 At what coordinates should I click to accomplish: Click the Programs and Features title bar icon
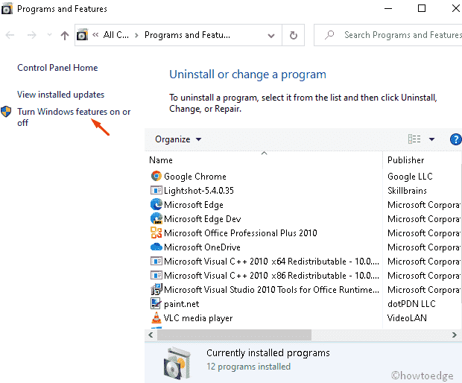click(7, 8)
